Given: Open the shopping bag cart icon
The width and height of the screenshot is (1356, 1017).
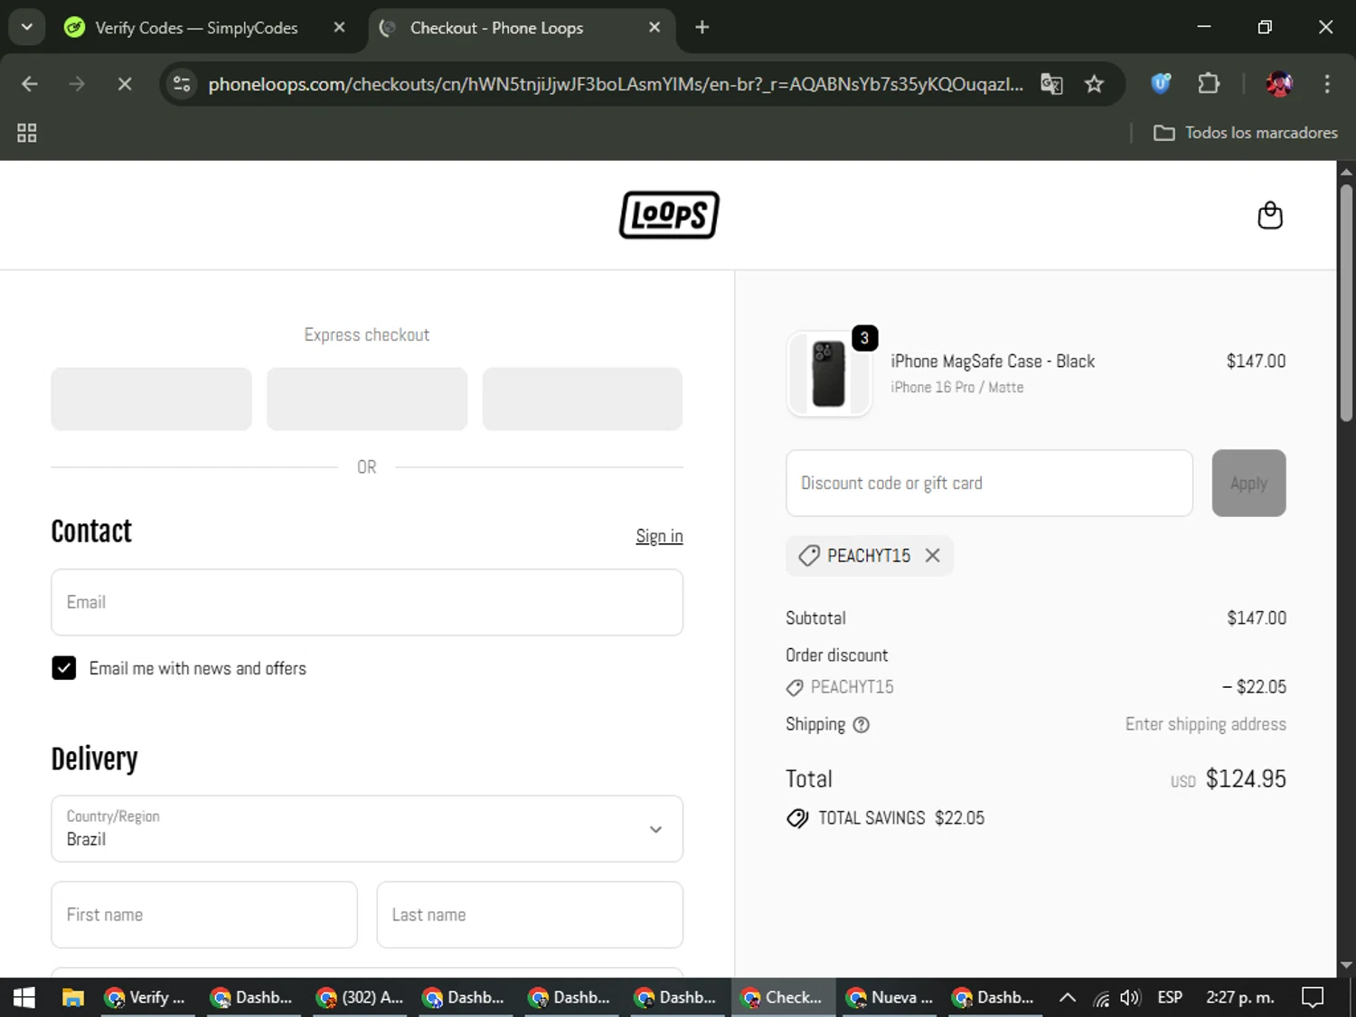Looking at the screenshot, I should 1270,215.
